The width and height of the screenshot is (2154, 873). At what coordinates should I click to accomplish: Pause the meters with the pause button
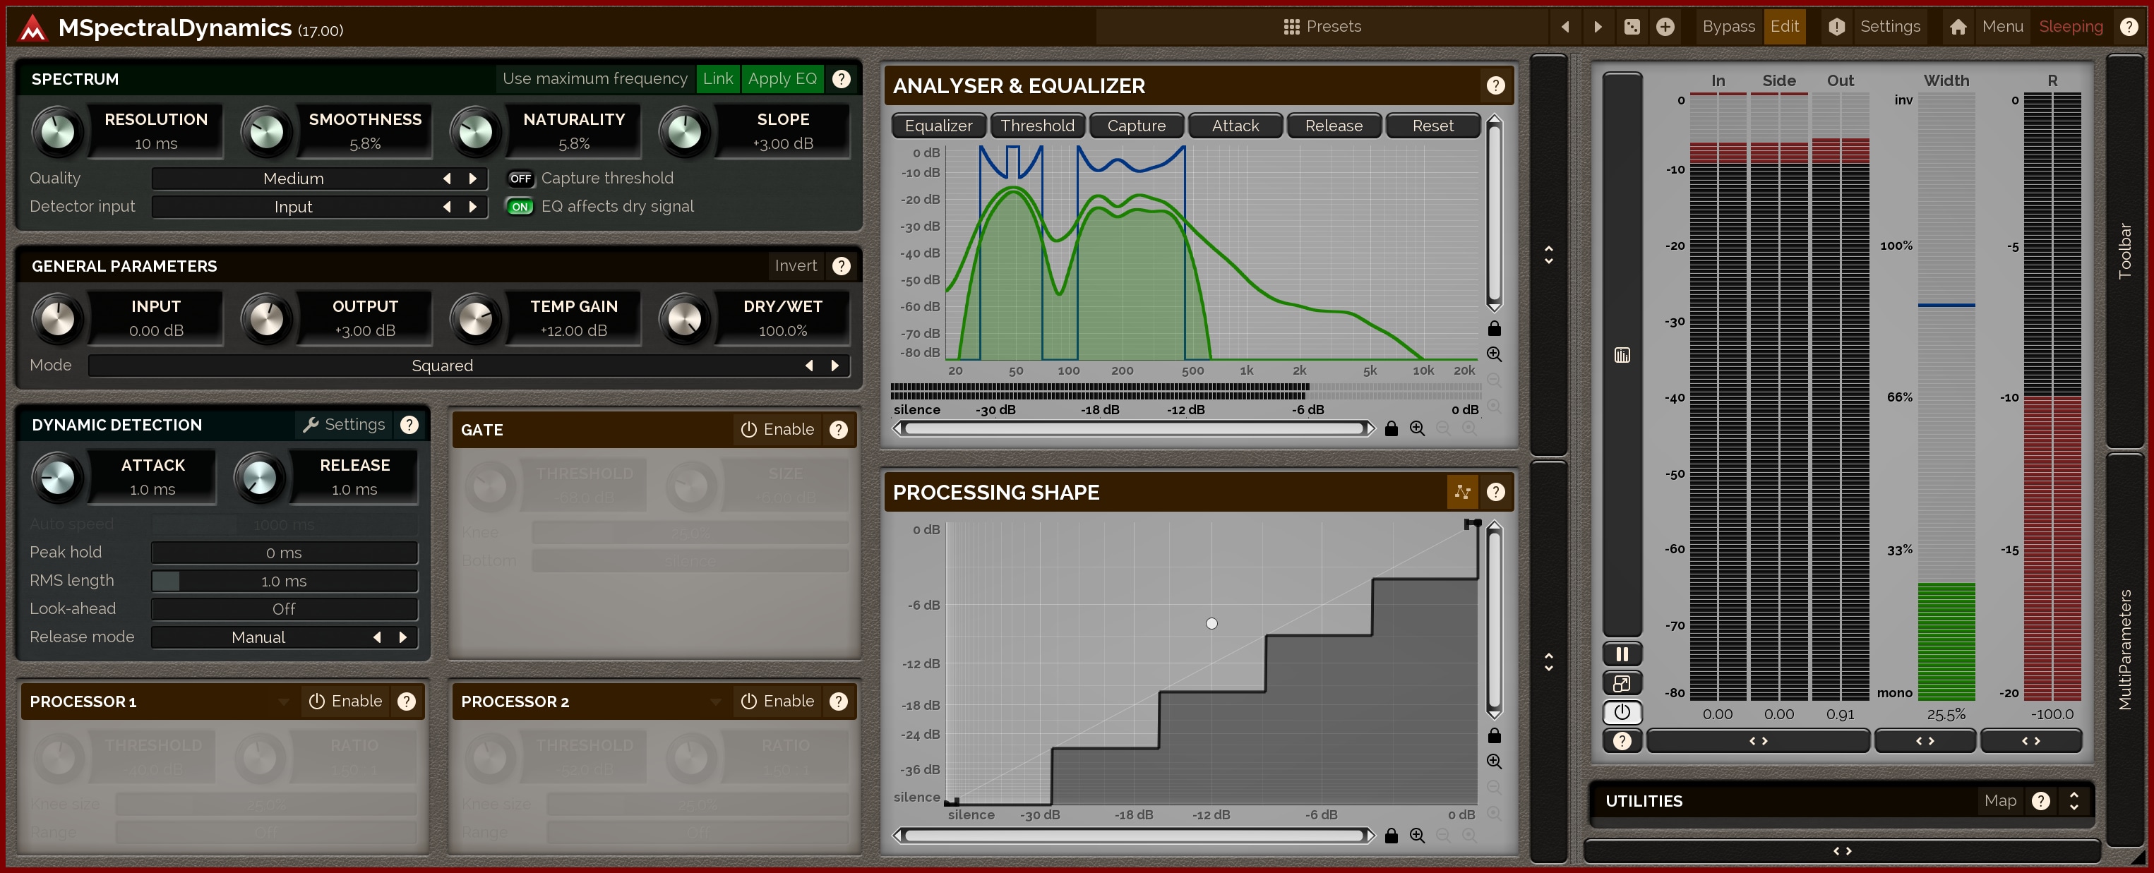pos(1622,654)
